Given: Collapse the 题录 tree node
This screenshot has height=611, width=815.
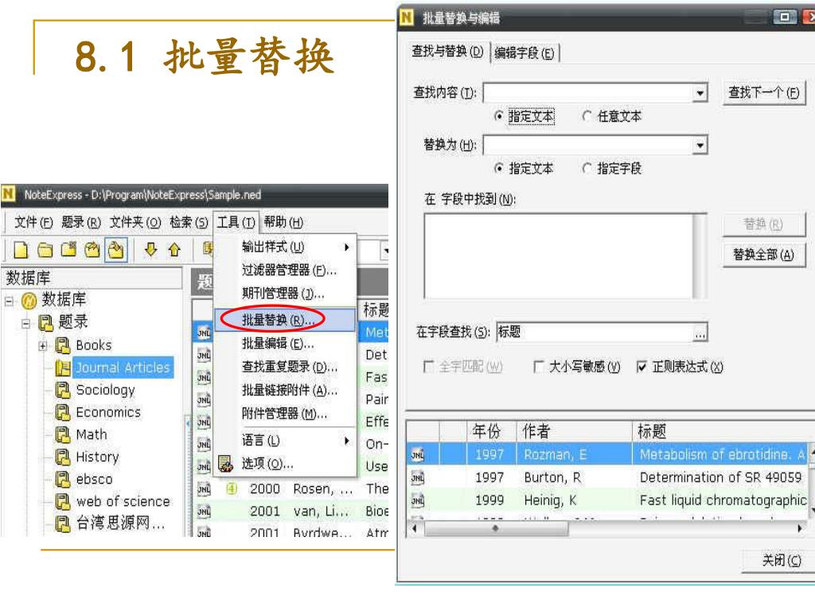Looking at the screenshot, I should click(25, 323).
